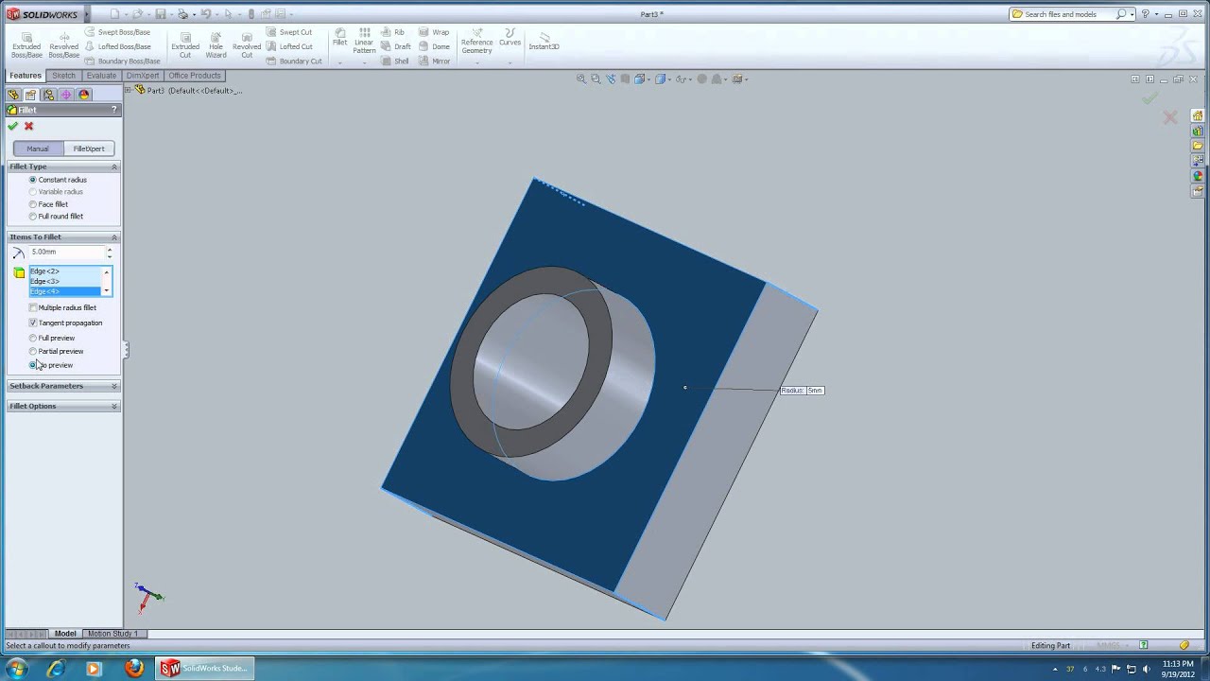This screenshot has width=1210, height=681.
Task: Select the Revolved Boss/Base tool
Action: pyautogui.click(x=64, y=44)
